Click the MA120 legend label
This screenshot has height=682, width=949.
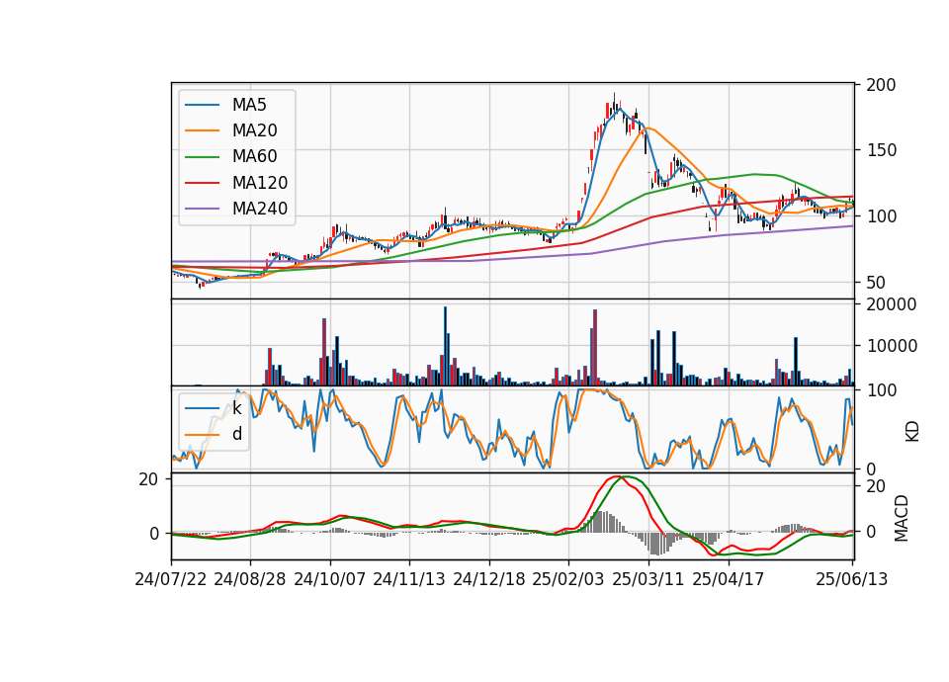(x=260, y=183)
